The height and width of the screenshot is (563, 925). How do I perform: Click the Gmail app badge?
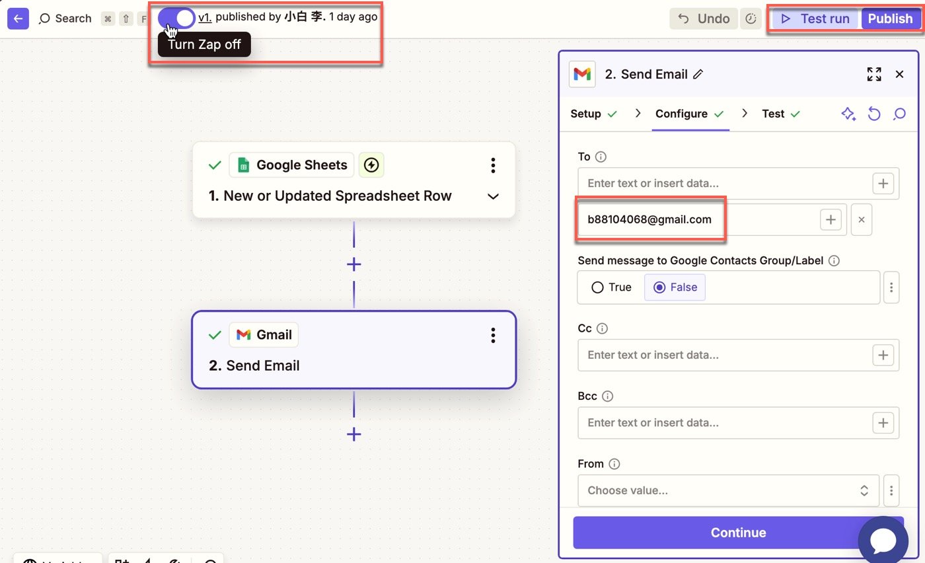(264, 335)
